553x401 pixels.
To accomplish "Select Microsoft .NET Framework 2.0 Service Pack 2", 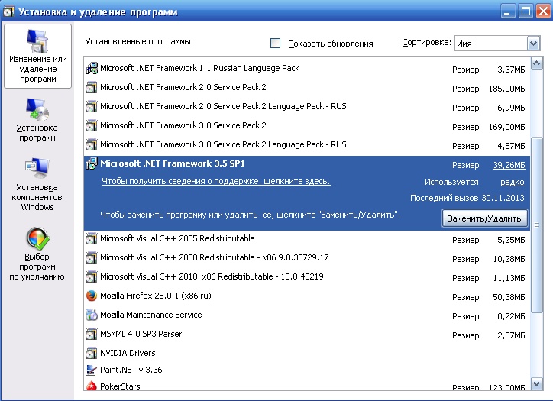I will (183, 88).
